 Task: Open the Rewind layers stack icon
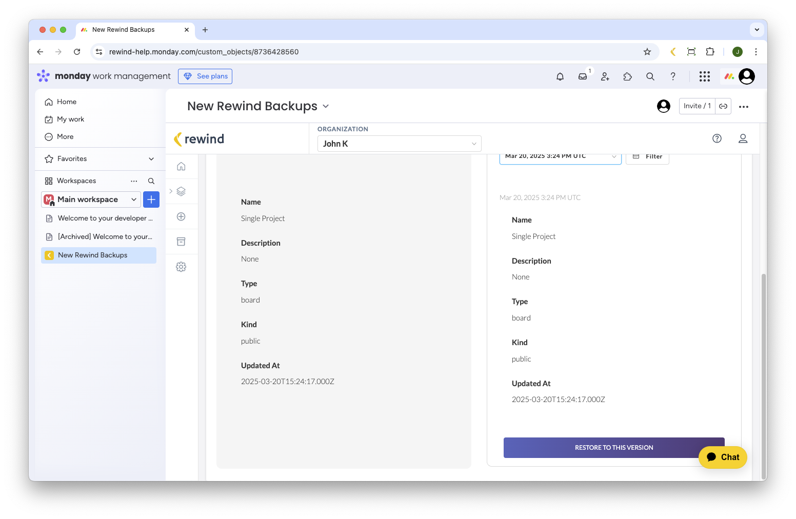(x=181, y=191)
